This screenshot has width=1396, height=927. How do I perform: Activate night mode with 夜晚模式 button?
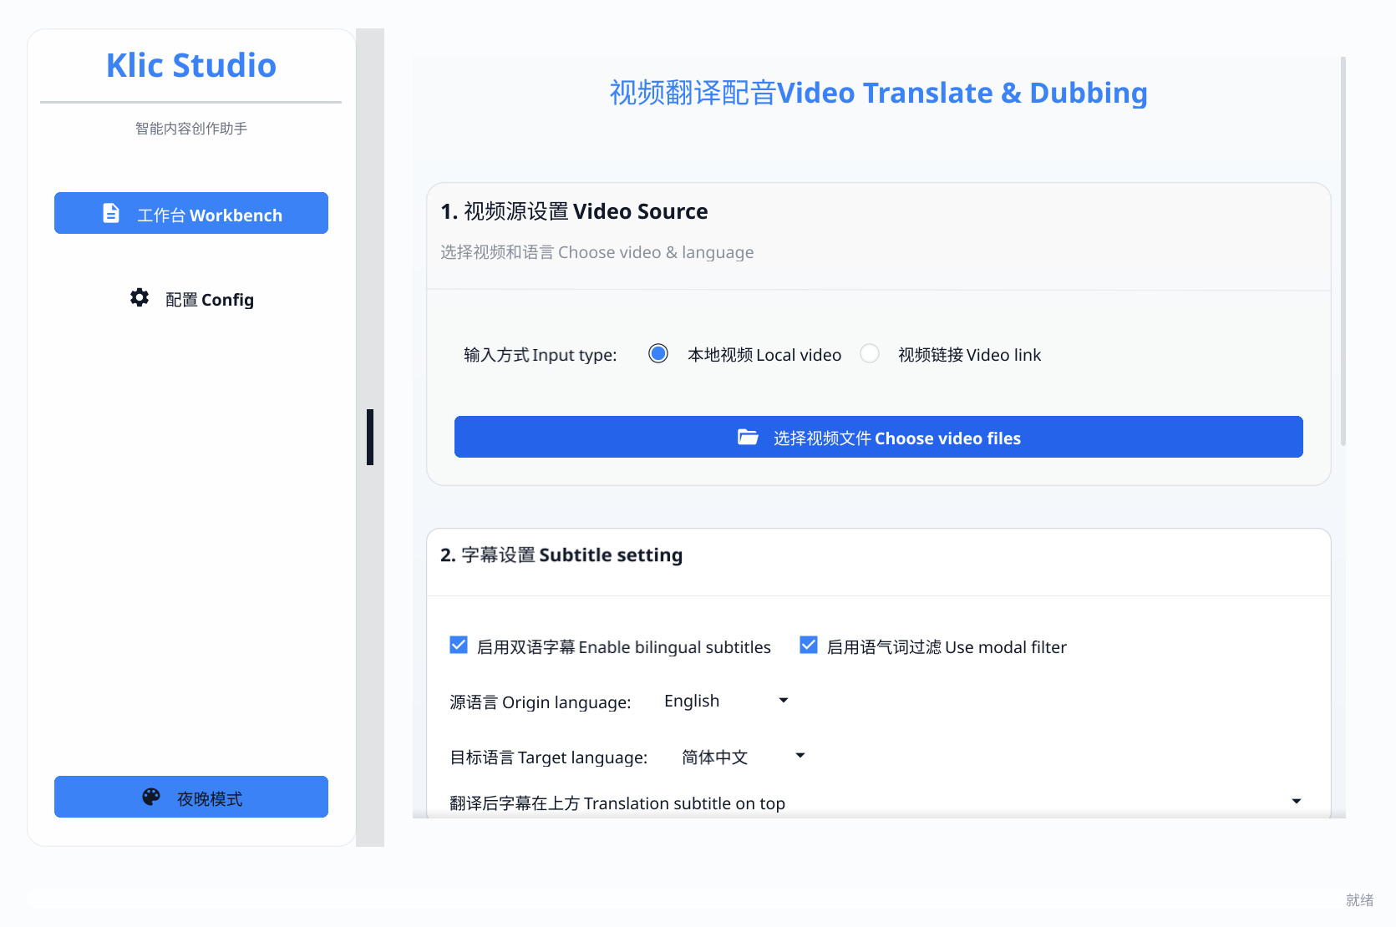pos(190,797)
